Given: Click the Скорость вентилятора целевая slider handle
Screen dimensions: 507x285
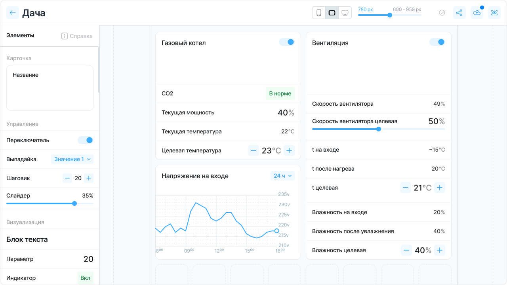Looking at the screenshot, I should (x=379, y=129).
